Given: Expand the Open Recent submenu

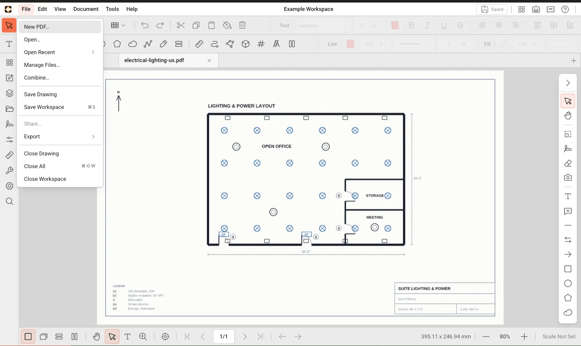Looking at the screenshot, I should [x=60, y=52].
